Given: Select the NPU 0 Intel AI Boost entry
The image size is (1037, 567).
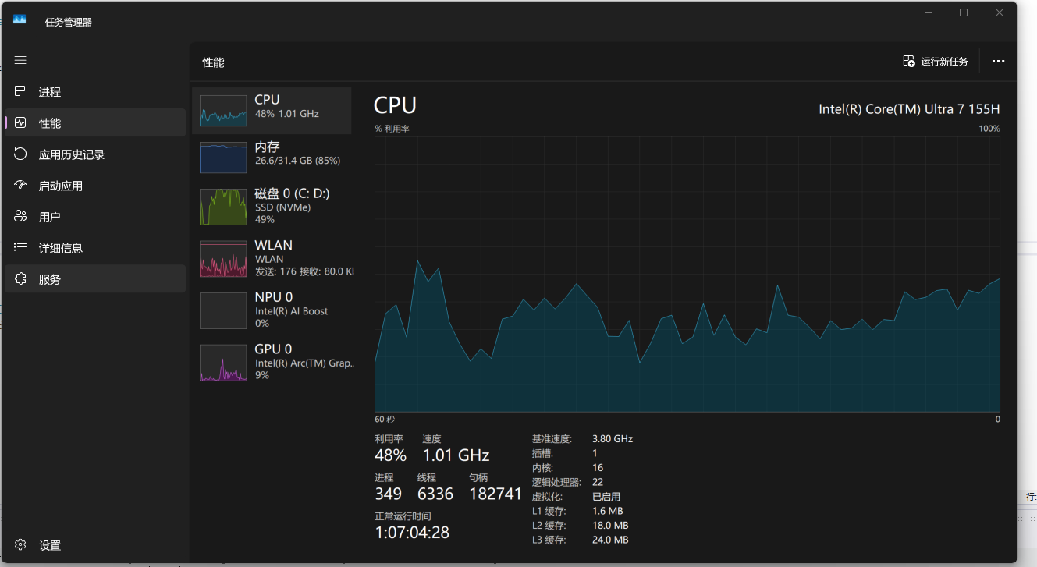Looking at the screenshot, I should [x=222, y=310].
